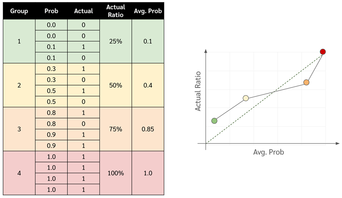Select the 0.85 average probability cell

coord(148,129)
